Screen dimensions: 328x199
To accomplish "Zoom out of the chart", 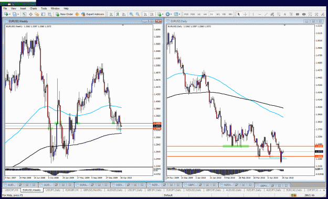I will click(x=137, y=14).
